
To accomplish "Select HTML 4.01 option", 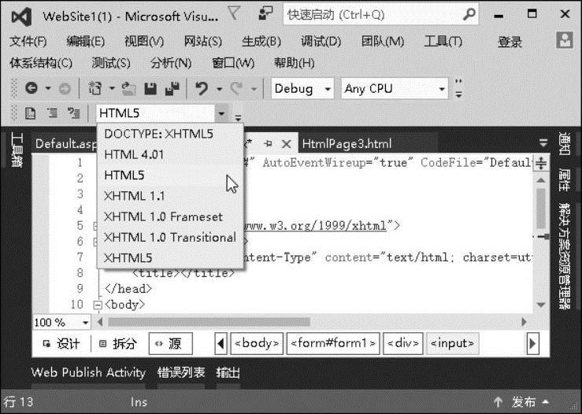I will [170, 154].
